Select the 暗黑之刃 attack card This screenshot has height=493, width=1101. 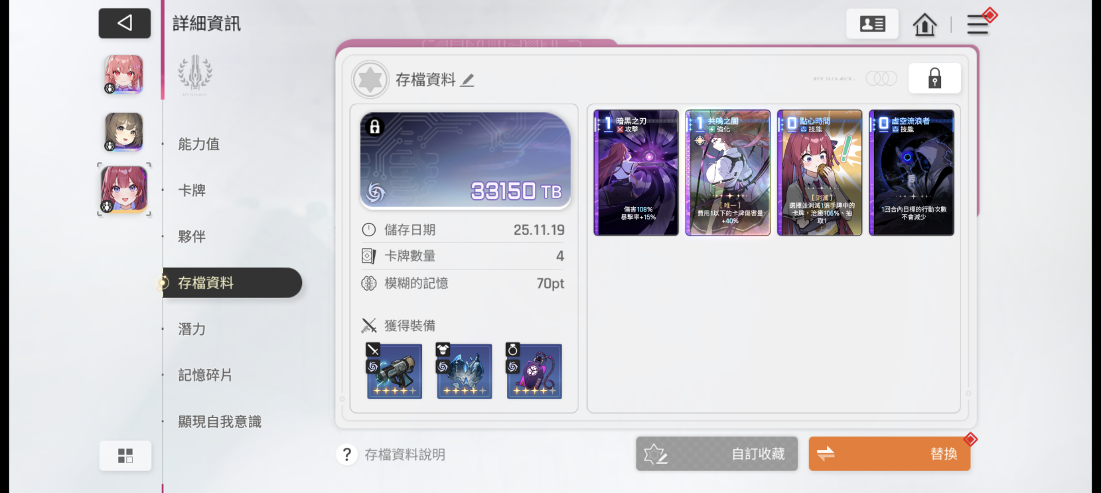[x=636, y=173]
